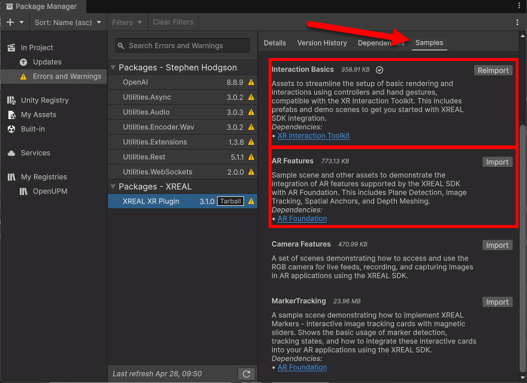The width and height of the screenshot is (527, 383).
Task: Open the XR Interaction Toolkit link
Action: tap(314, 136)
